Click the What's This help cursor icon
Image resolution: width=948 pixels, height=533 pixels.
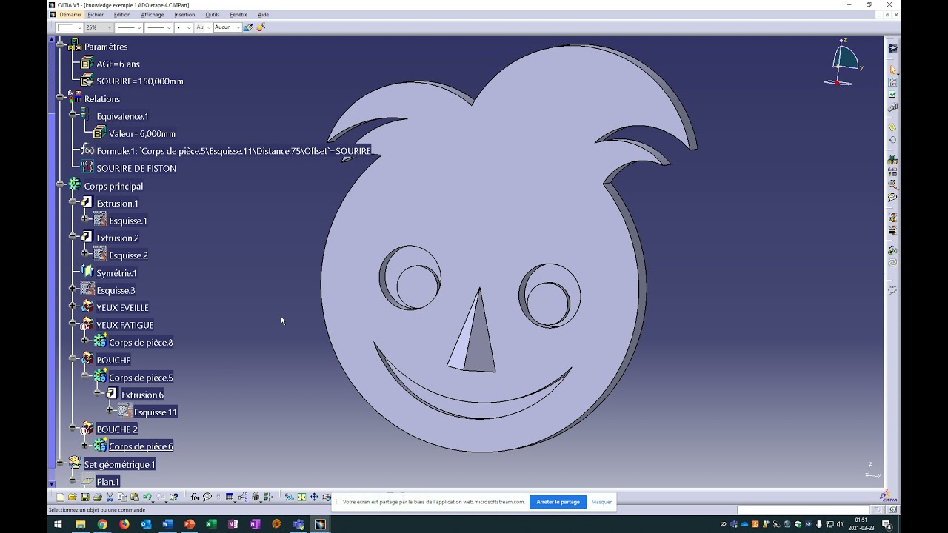(x=174, y=497)
